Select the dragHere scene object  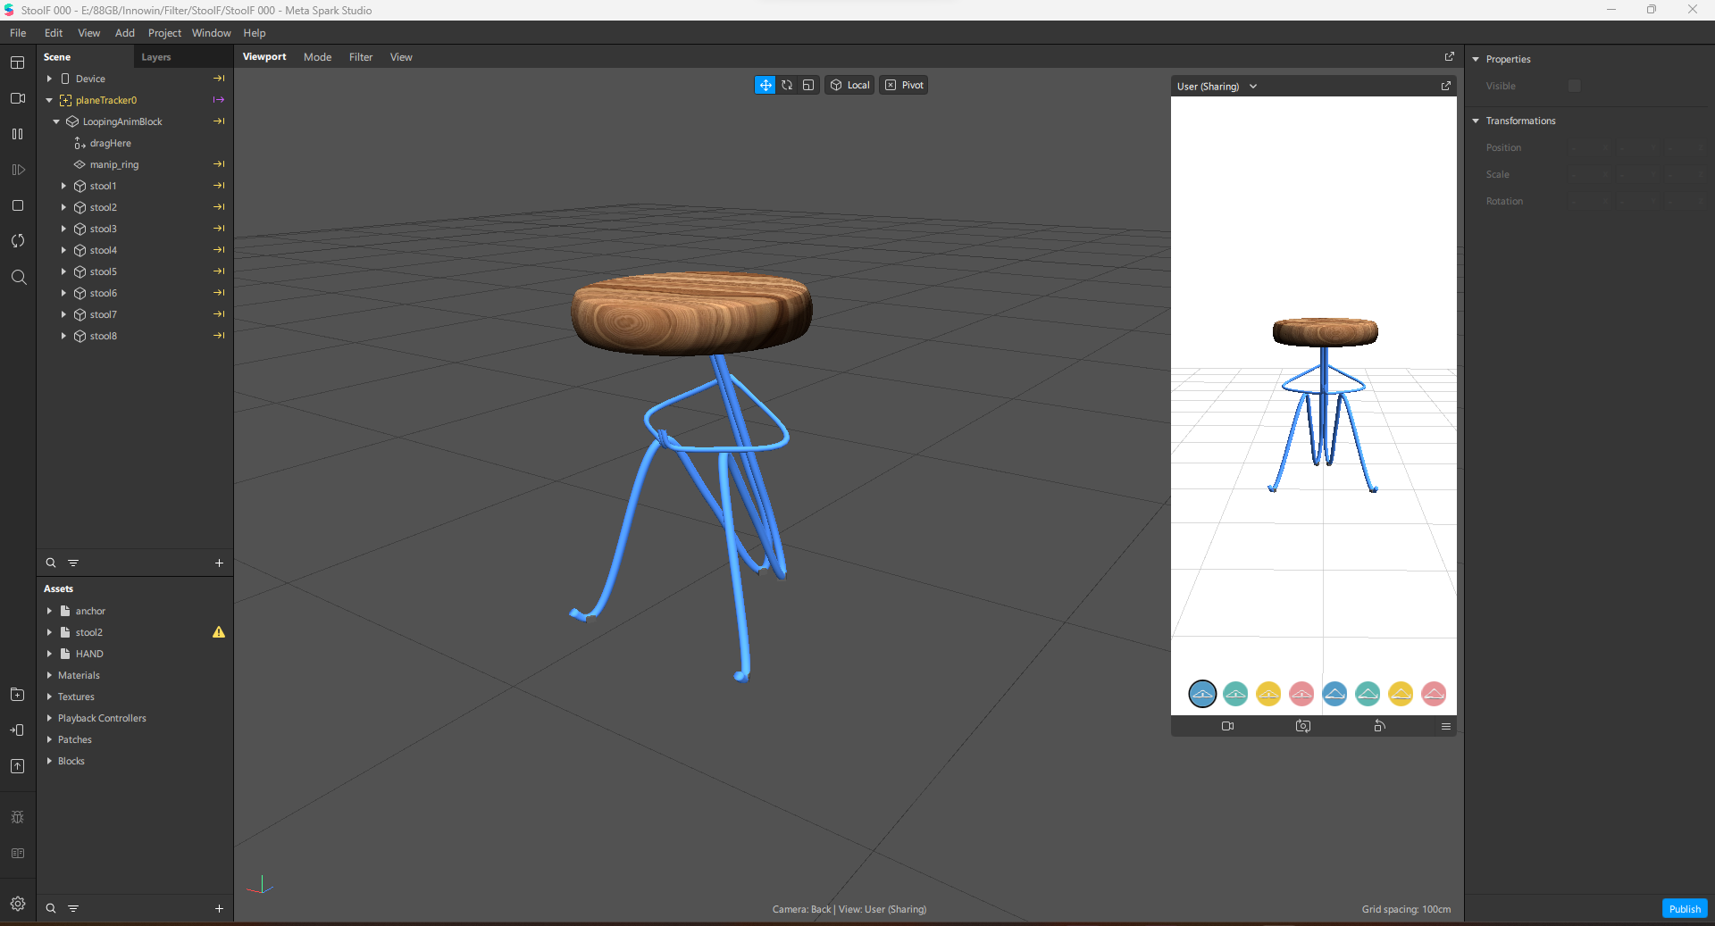(110, 143)
